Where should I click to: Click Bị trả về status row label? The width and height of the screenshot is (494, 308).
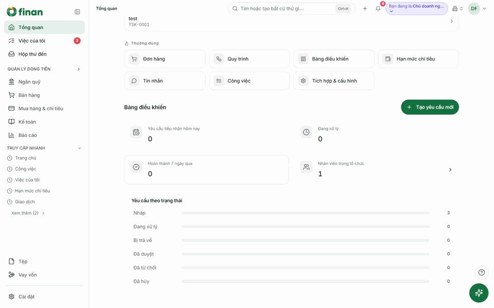pyautogui.click(x=143, y=240)
